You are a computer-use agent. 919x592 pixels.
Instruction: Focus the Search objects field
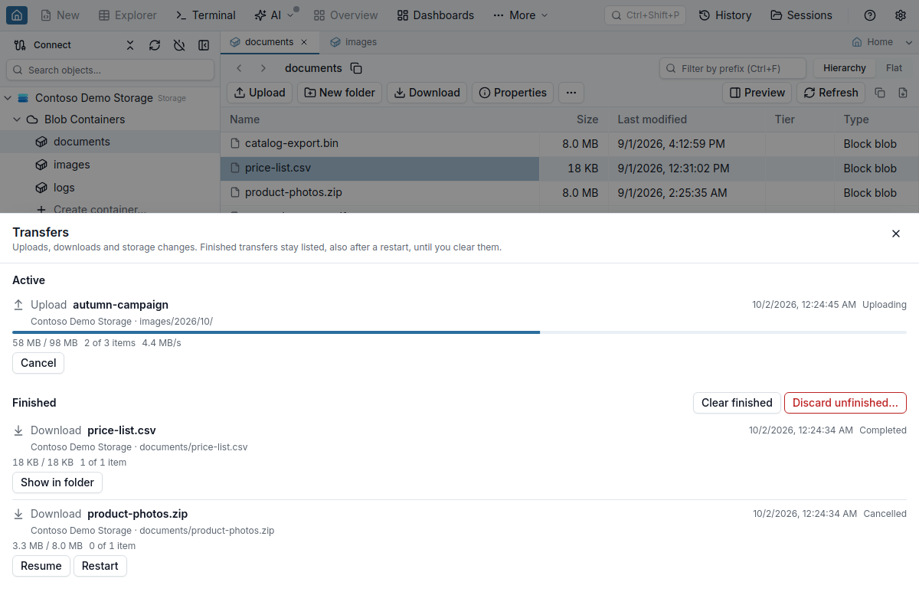click(x=110, y=70)
